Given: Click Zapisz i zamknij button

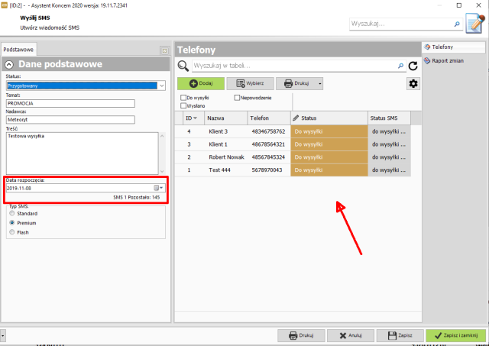Looking at the screenshot, I should click(x=456, y=336).
